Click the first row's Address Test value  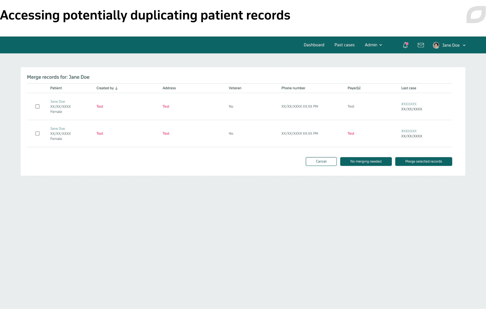click(166, 106)
